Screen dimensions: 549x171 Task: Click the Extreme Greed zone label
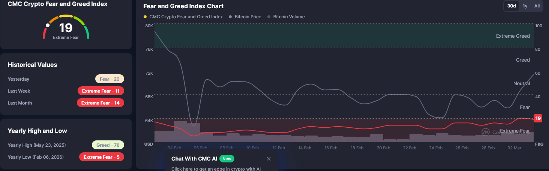[x=513, y=36]
